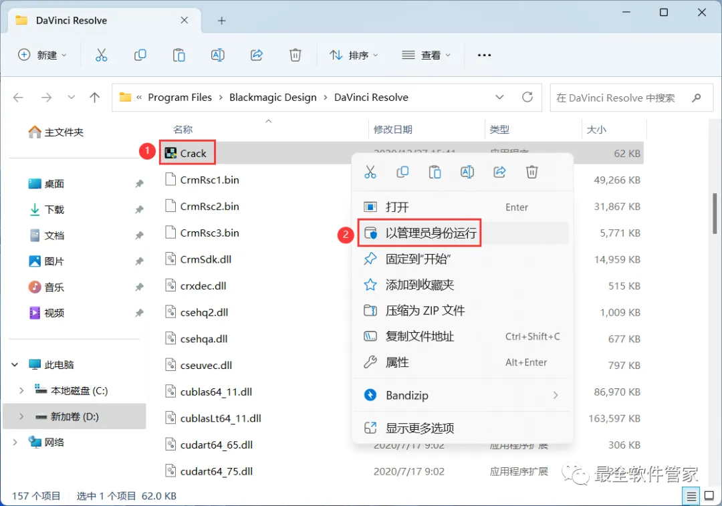The height and width of the screenshot is (506, 722).
Task: Choose 打开 in the context menu
Action: [463, 207]
